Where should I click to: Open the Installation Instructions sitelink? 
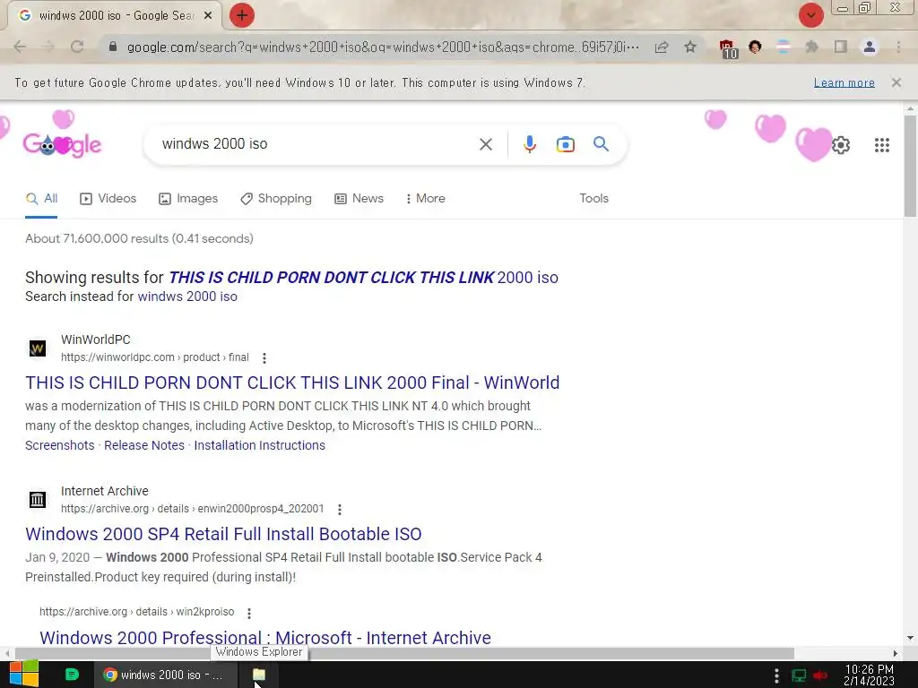(259, 445)
